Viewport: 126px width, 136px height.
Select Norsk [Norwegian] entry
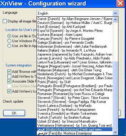[x=75, y=78]
